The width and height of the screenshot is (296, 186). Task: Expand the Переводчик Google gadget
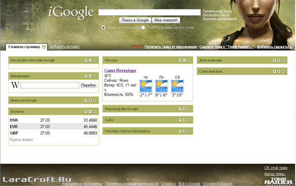pyautogui.click(x=185, y=109)
